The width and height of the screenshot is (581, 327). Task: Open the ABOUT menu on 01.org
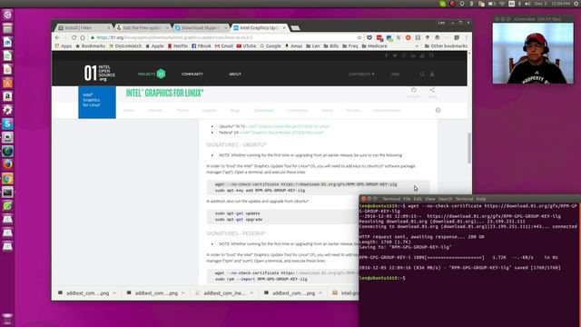[235, 74]
